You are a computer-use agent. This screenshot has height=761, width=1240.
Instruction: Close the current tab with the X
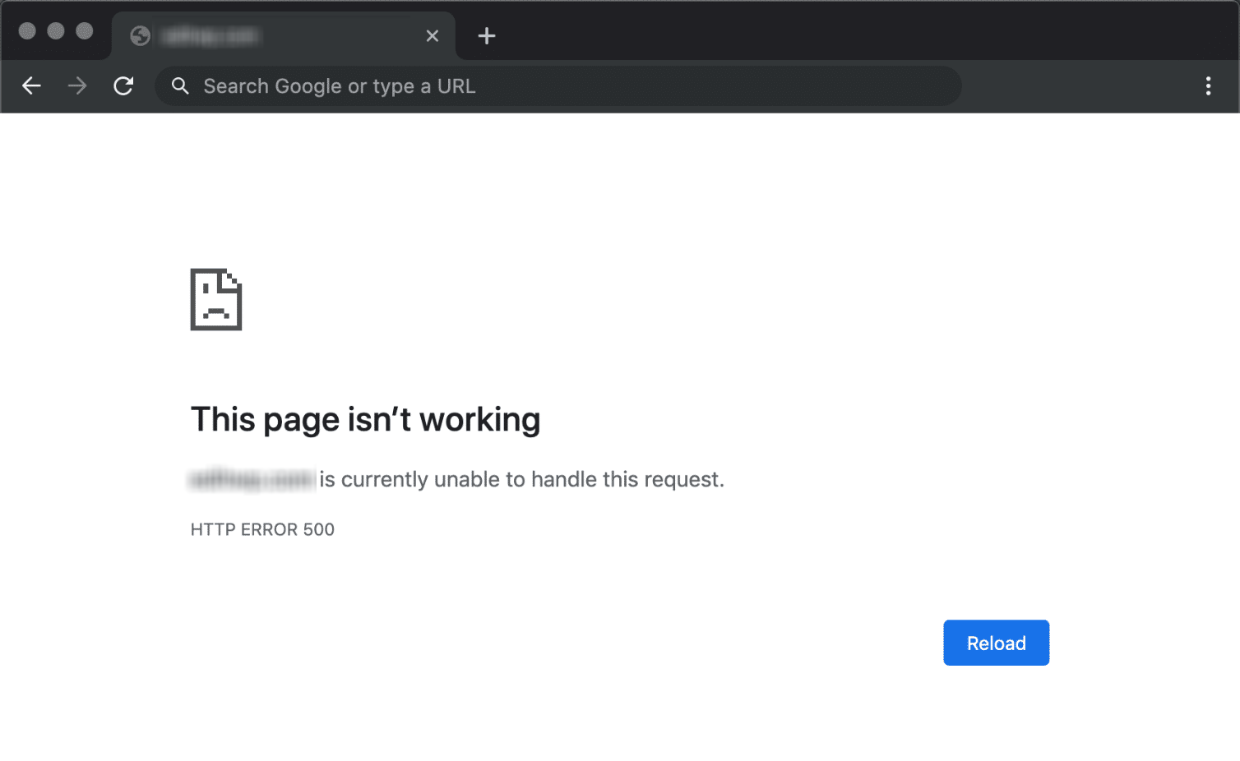[x=433, y=35]
